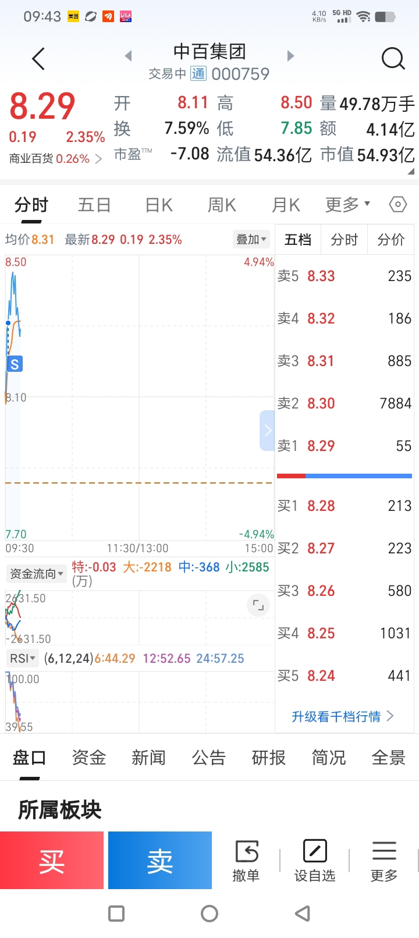Tap 买1 8.28 order row
Screen dimensions: 419x938
pos(345,506)
